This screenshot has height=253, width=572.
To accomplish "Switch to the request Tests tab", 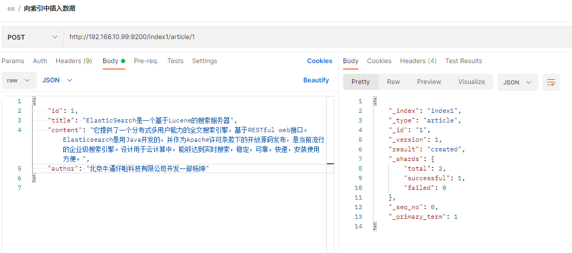I will tap(176, 61).
